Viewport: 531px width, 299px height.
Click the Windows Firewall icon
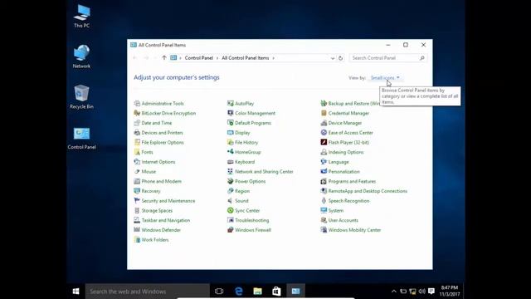(231, 230)
